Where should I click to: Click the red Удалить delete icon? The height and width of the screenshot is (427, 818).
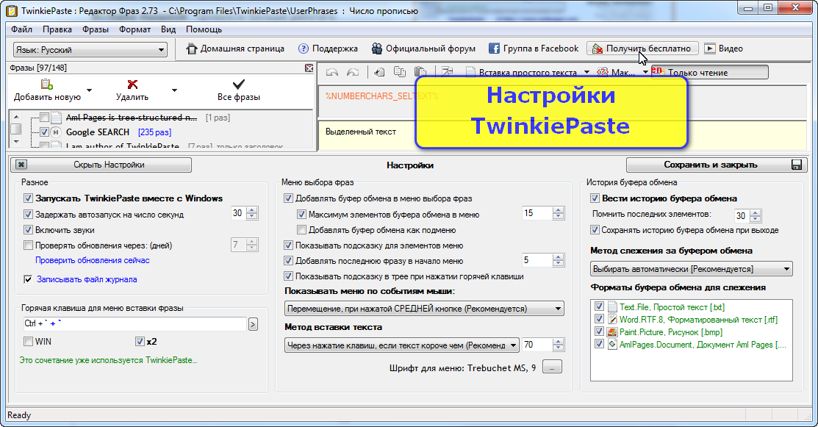(x=132, y=85)
